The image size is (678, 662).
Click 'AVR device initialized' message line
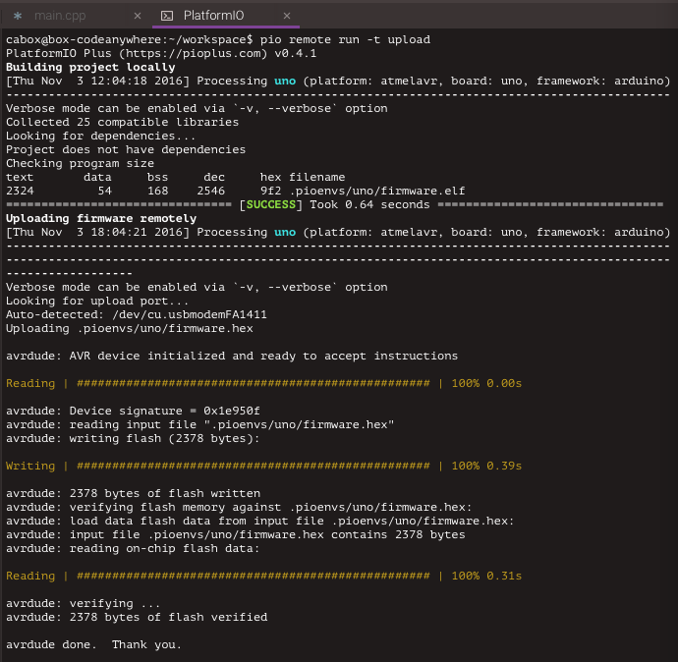232,357
